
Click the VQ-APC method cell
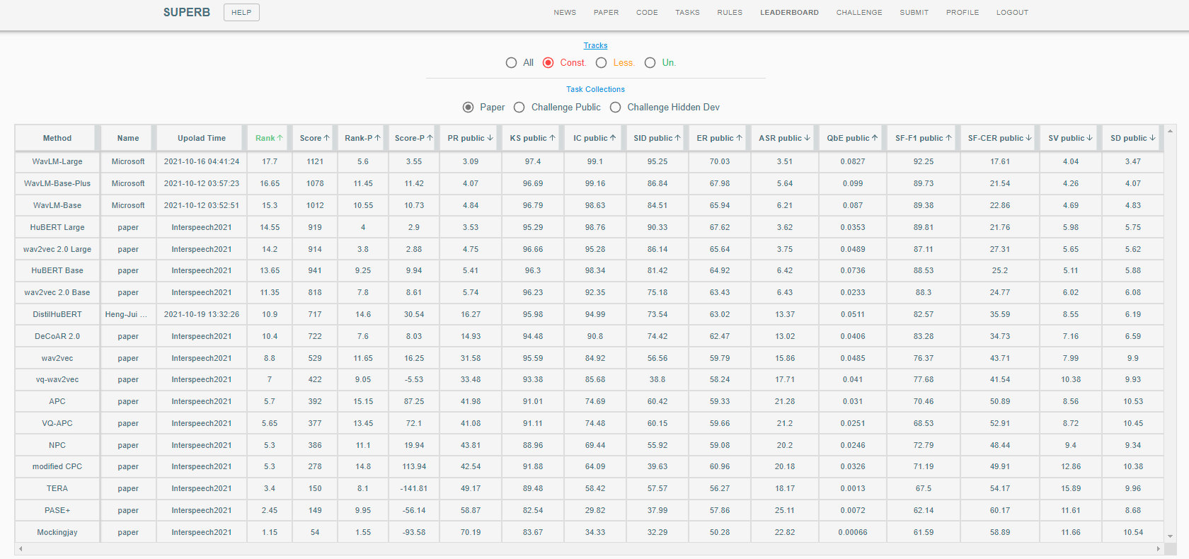click(x=57, y=423)
